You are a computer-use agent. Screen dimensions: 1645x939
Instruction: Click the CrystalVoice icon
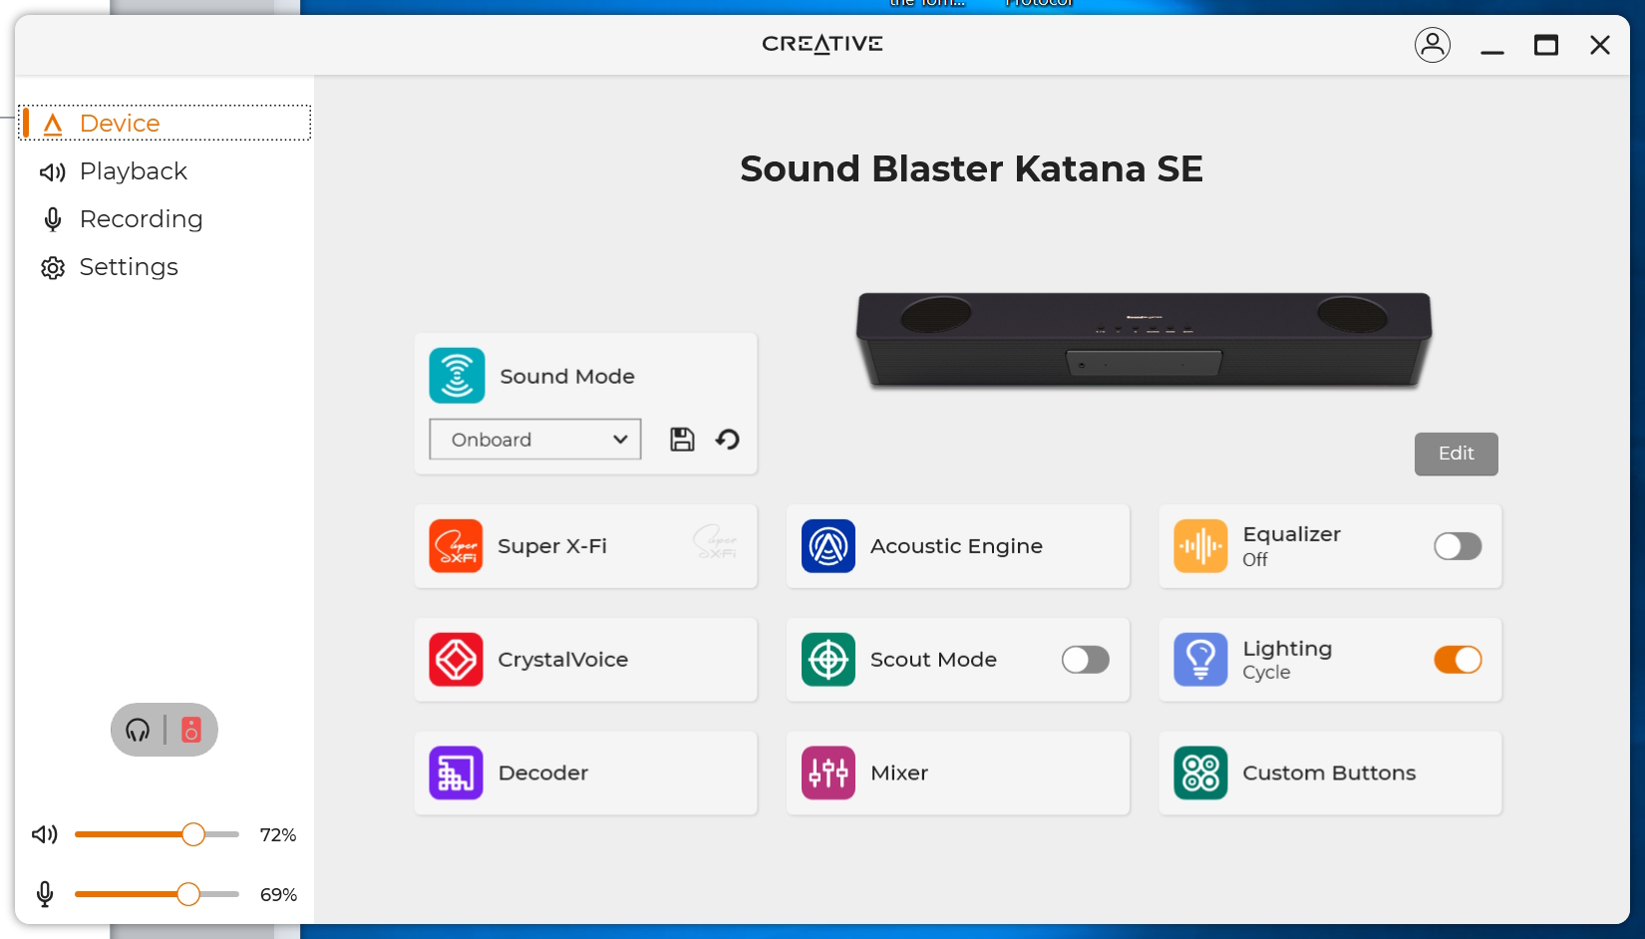tap(457, 660)
